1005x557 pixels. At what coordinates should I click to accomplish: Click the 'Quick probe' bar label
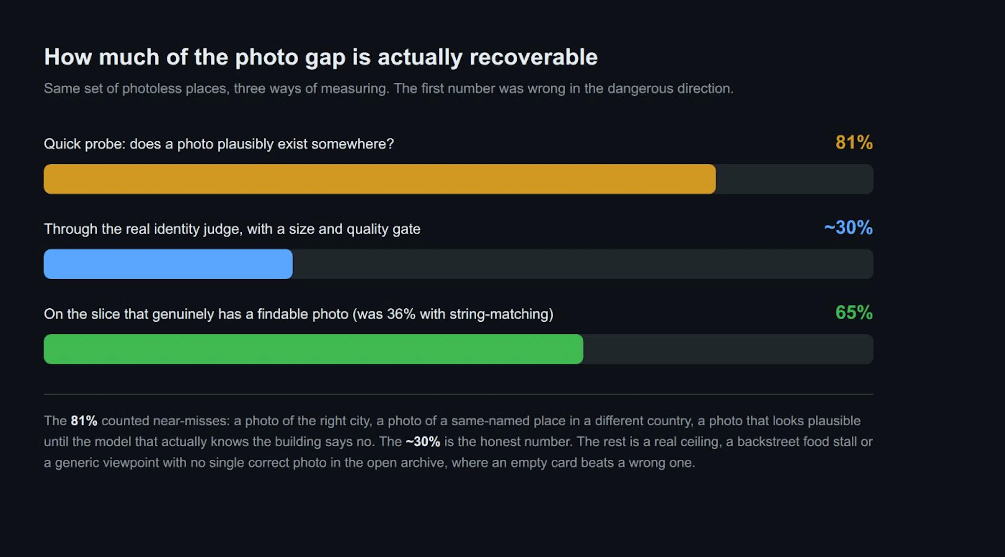[219, 144]
